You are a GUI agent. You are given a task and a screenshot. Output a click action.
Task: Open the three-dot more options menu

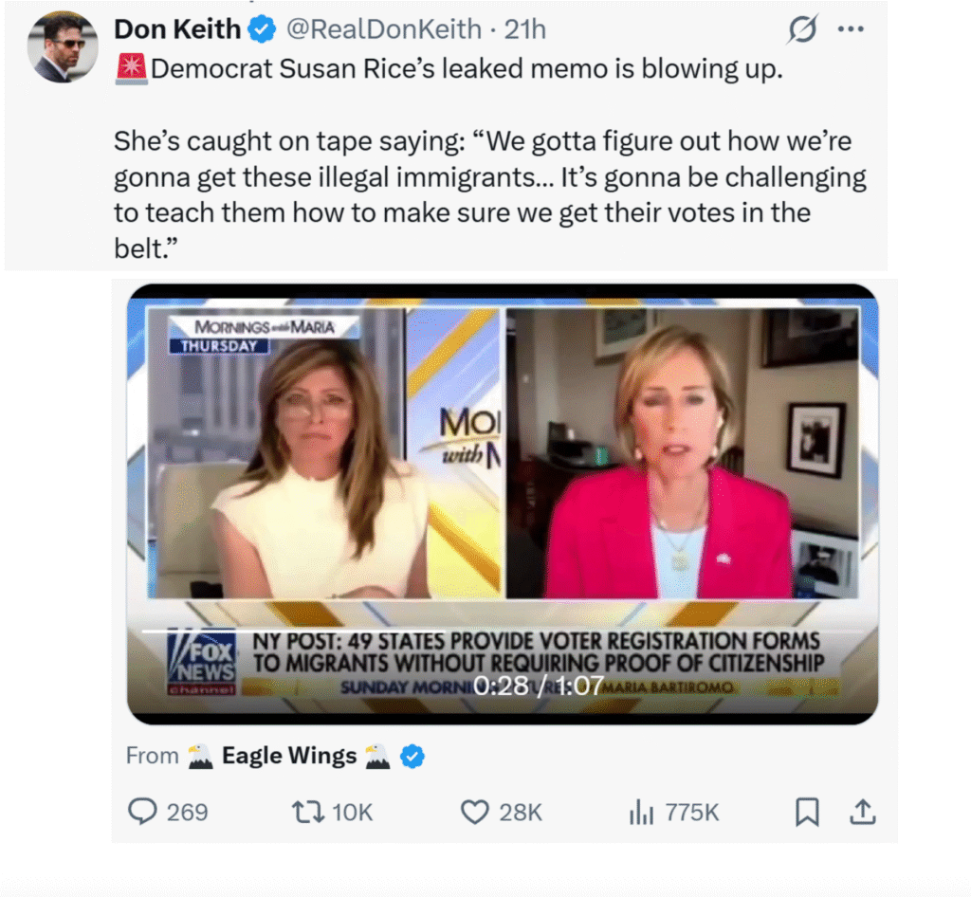(851, 29)
